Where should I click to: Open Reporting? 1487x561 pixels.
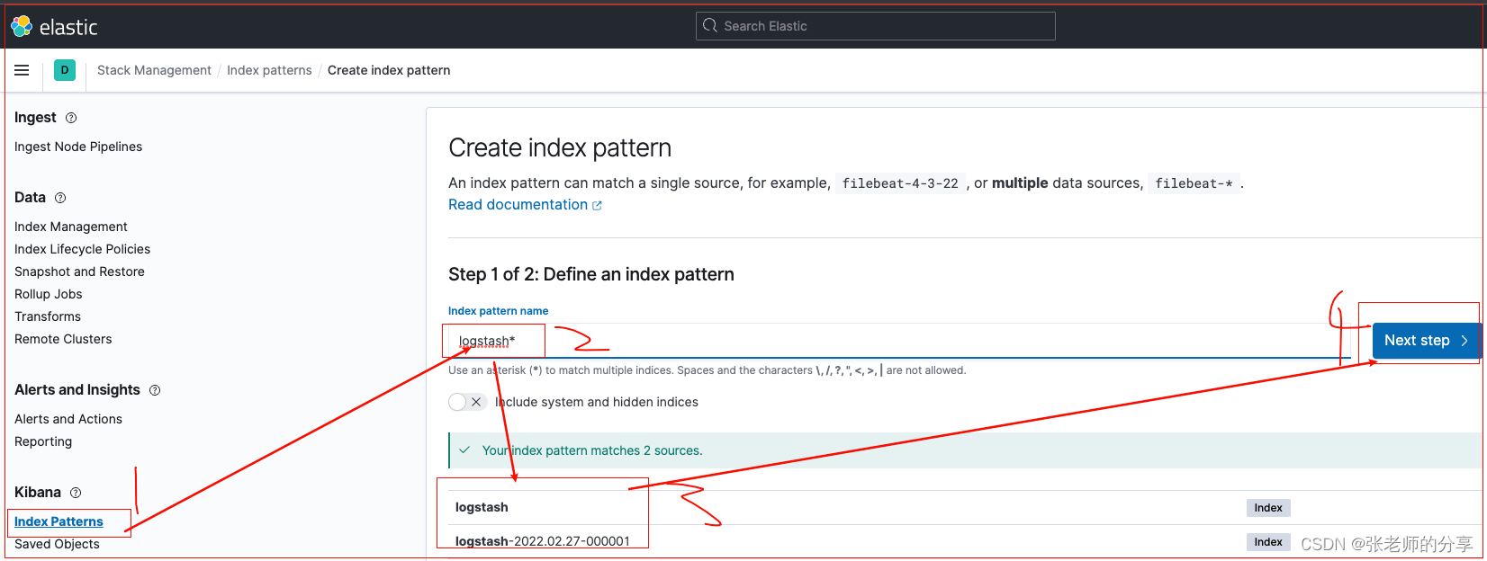(x=43, y=441)
